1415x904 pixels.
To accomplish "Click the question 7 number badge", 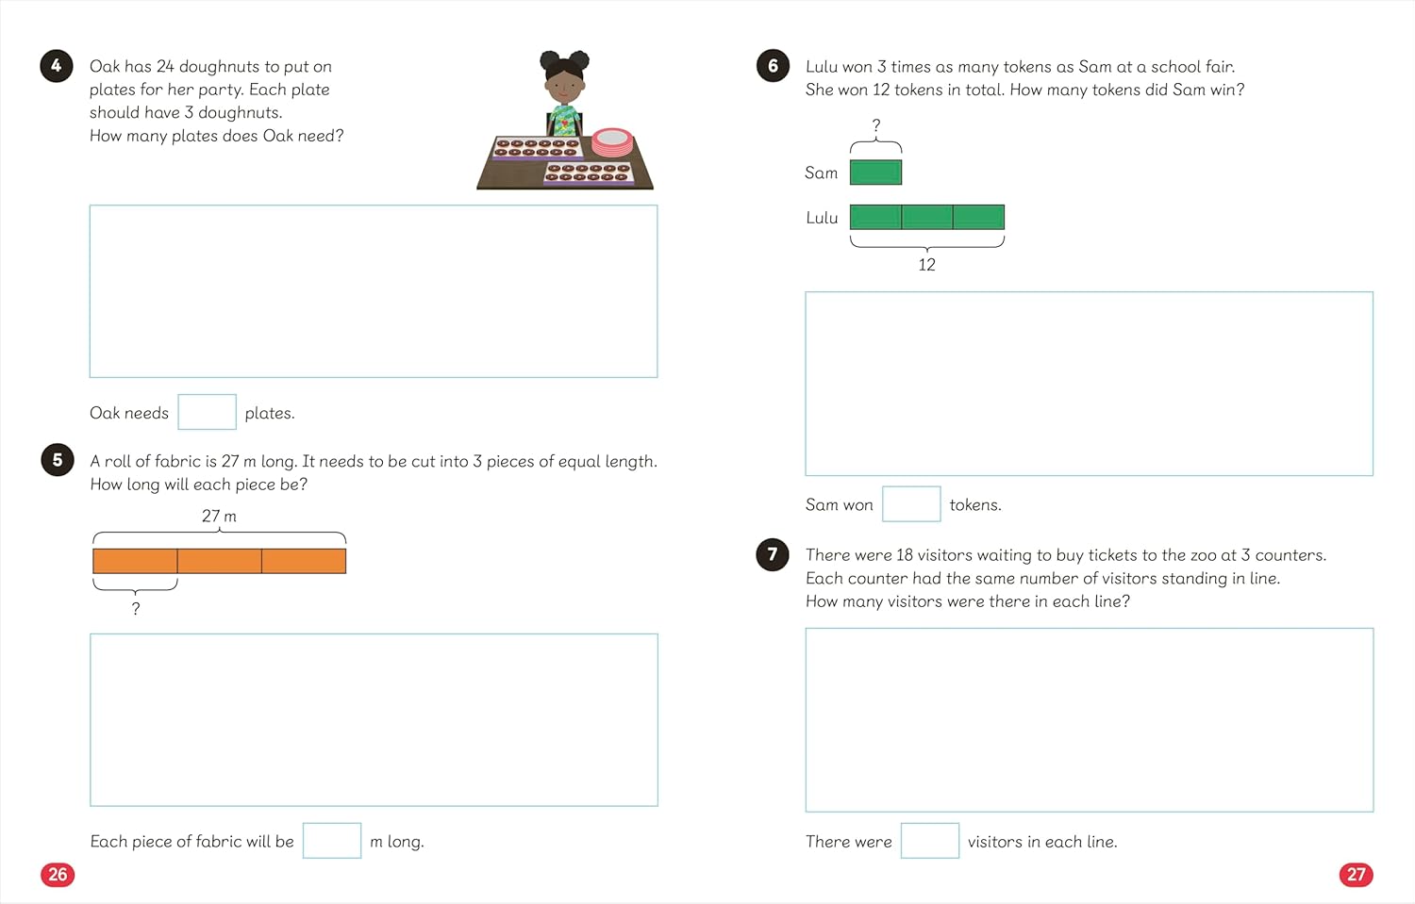I will 773,554.
